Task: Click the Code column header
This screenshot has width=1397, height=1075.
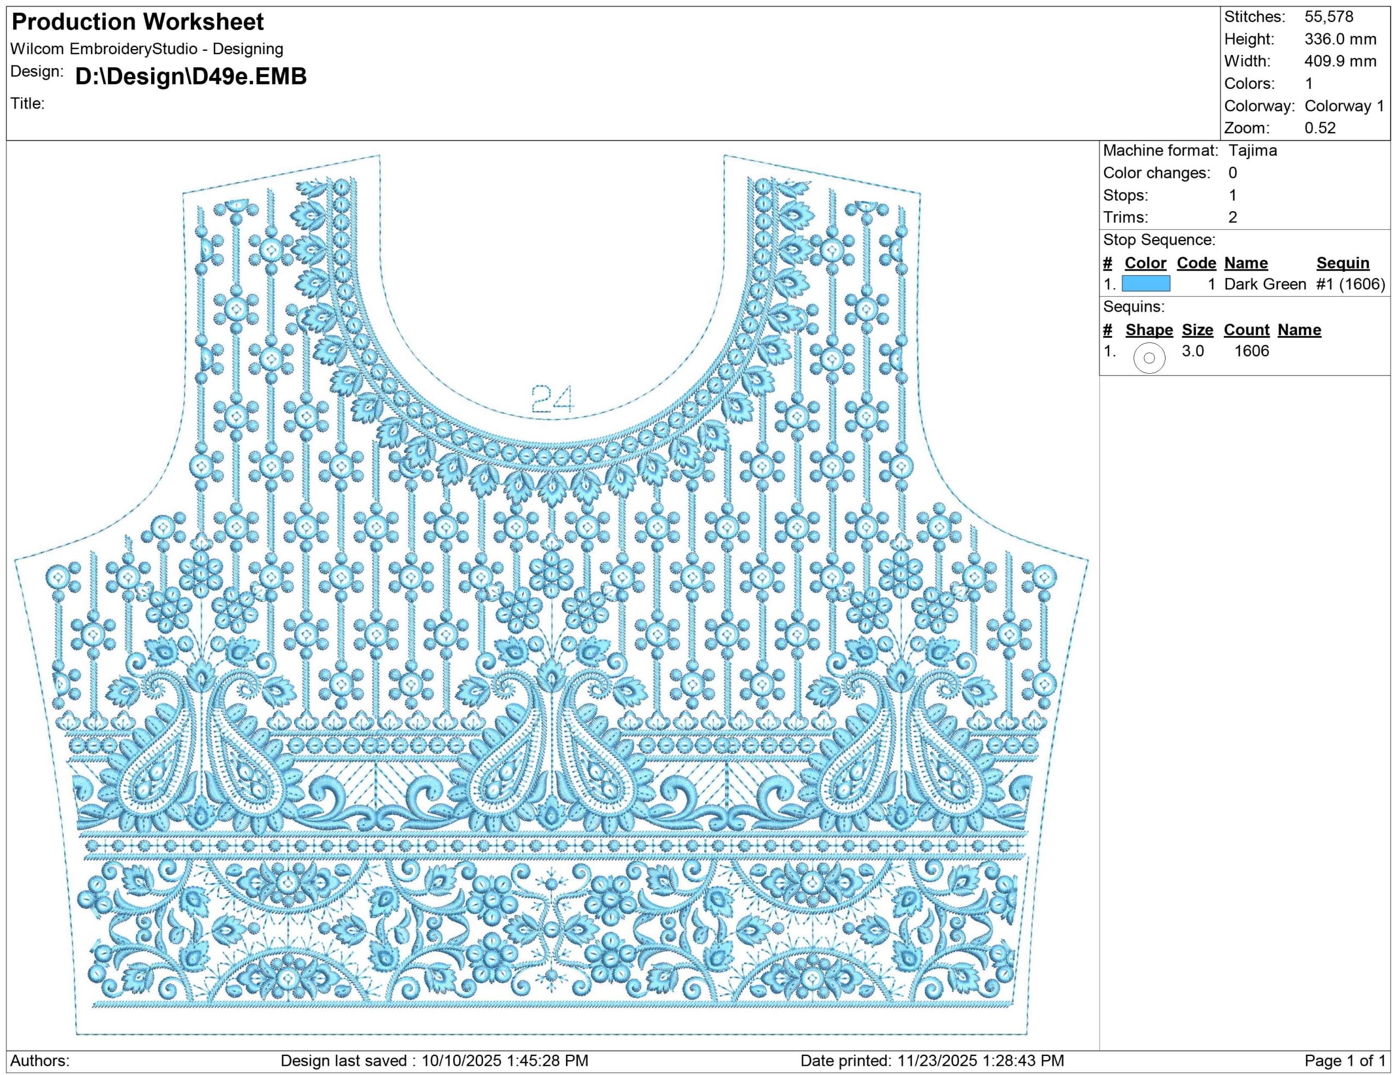Action: [1196, 263]
